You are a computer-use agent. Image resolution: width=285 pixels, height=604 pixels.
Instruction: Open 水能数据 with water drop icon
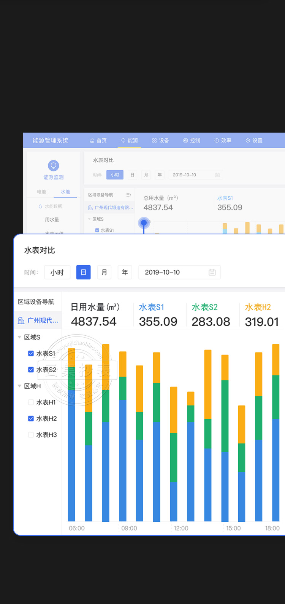50,206
